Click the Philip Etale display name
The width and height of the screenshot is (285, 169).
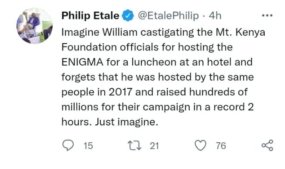click(91, 16)
